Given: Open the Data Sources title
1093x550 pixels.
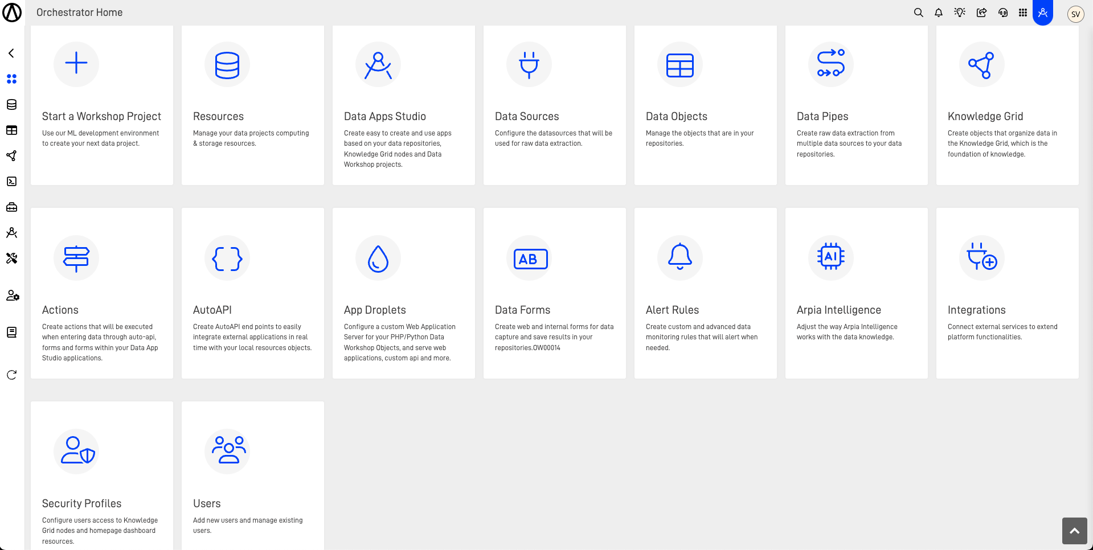Looking at the screenshot, I should coord(527,116).
